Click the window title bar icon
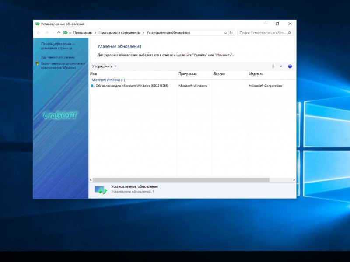Screen dimensions: 350x262 [x=38, y=24]
